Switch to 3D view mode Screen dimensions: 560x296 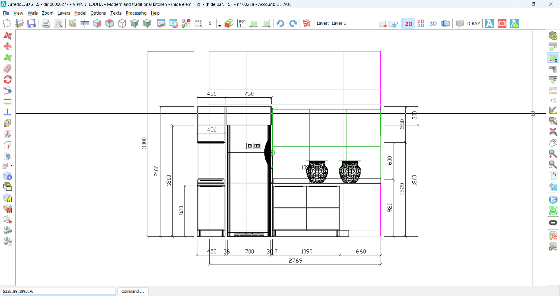pos(433,24)
